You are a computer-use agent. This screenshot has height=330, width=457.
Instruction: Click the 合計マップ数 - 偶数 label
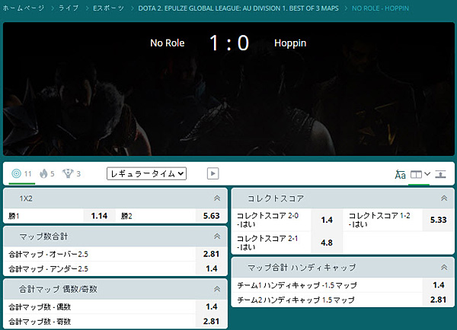point(40,306)
